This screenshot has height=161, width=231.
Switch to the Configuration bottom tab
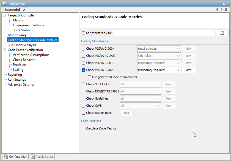(x=16, y=157)
